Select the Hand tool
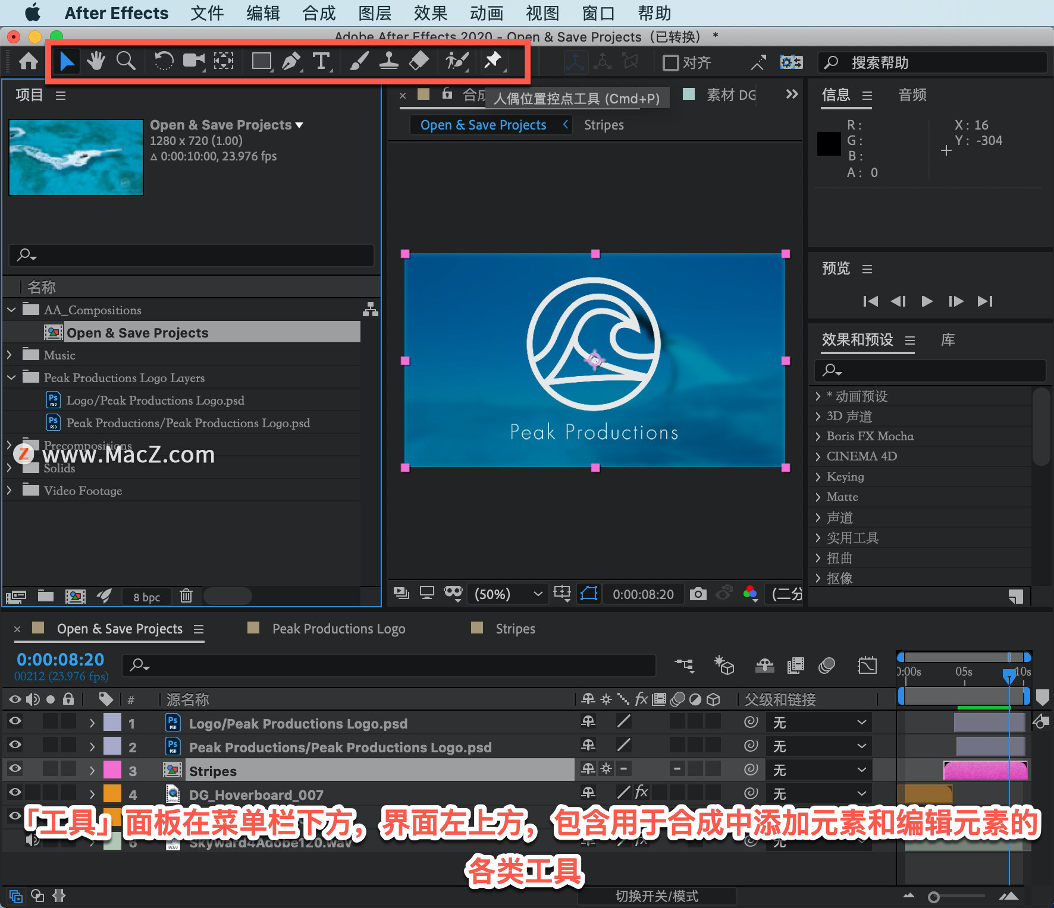The width and height of the screenshot is (1054, 908). (x=96, y=61)
